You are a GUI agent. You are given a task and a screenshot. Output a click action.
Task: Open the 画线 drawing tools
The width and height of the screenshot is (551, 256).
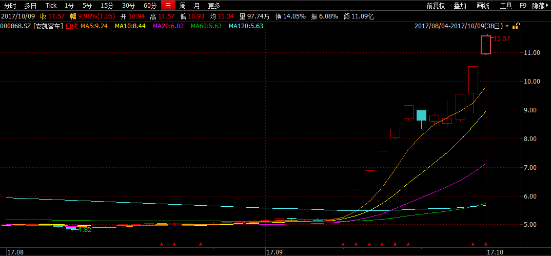click(483, 6)
